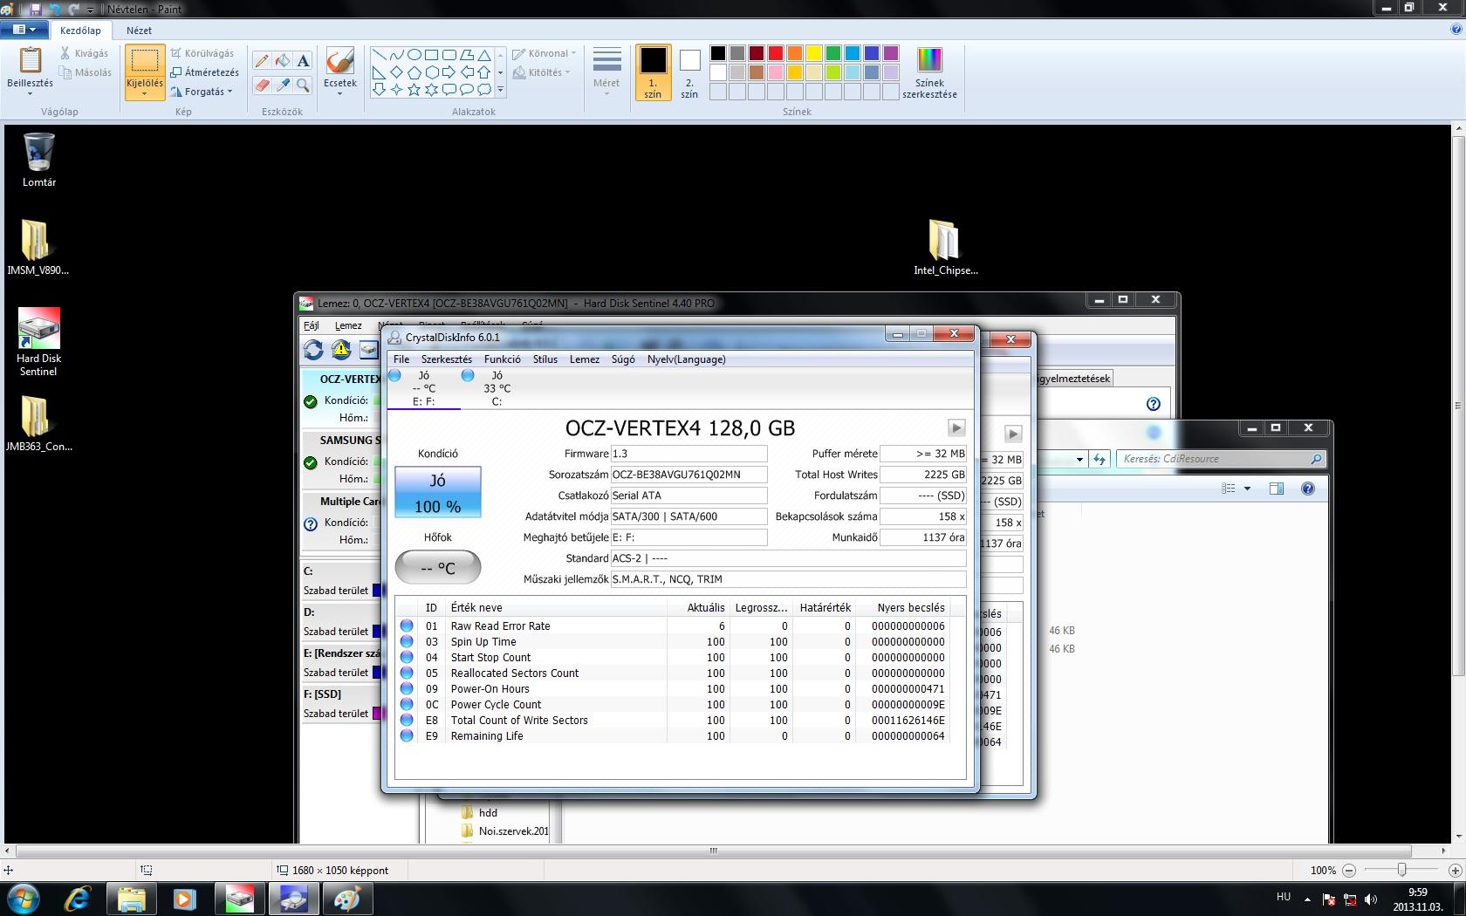
Task: Choose the Five-point star shape
Action: pos(414,89)
